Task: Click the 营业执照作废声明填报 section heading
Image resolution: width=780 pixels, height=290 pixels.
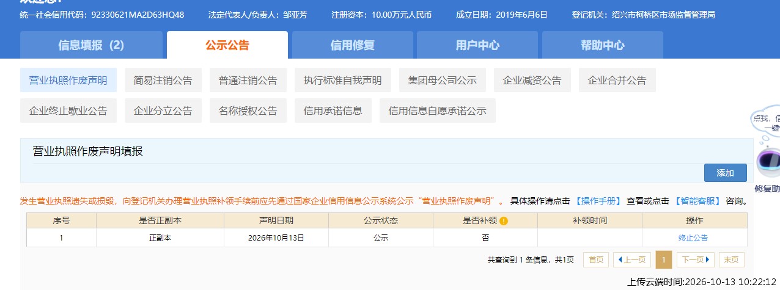Action: click(88, 151)
